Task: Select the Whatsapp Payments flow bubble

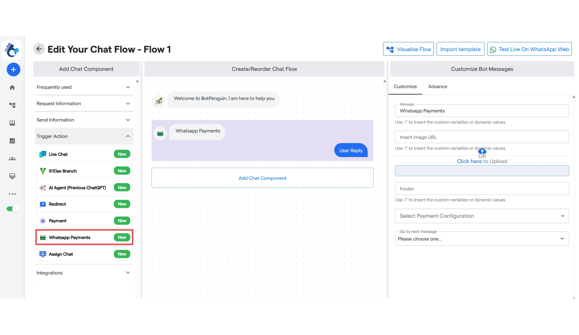Action: click(x=198, y=132)
